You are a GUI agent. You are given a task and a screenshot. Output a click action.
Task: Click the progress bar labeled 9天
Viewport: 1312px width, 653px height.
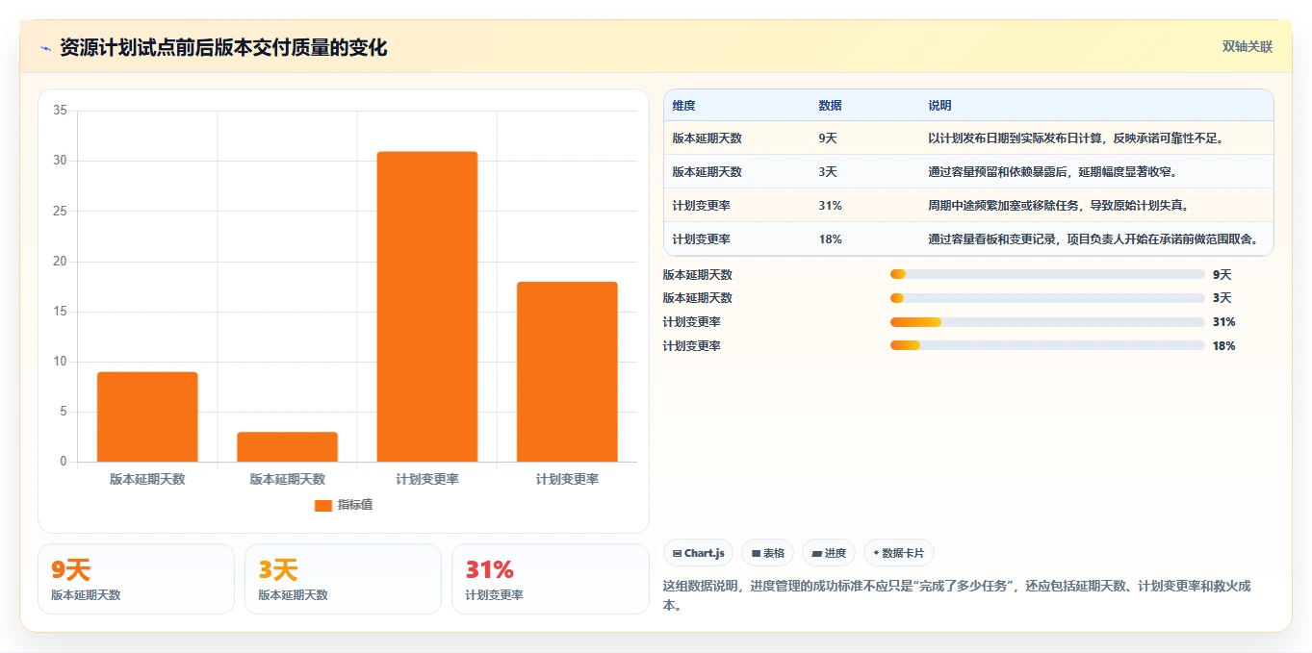pyautogui.click(x=1047, y=274)
